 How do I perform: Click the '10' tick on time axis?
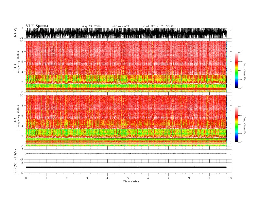click(230, 178)
